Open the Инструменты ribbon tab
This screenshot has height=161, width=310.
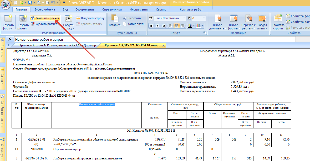pos(139,9)
